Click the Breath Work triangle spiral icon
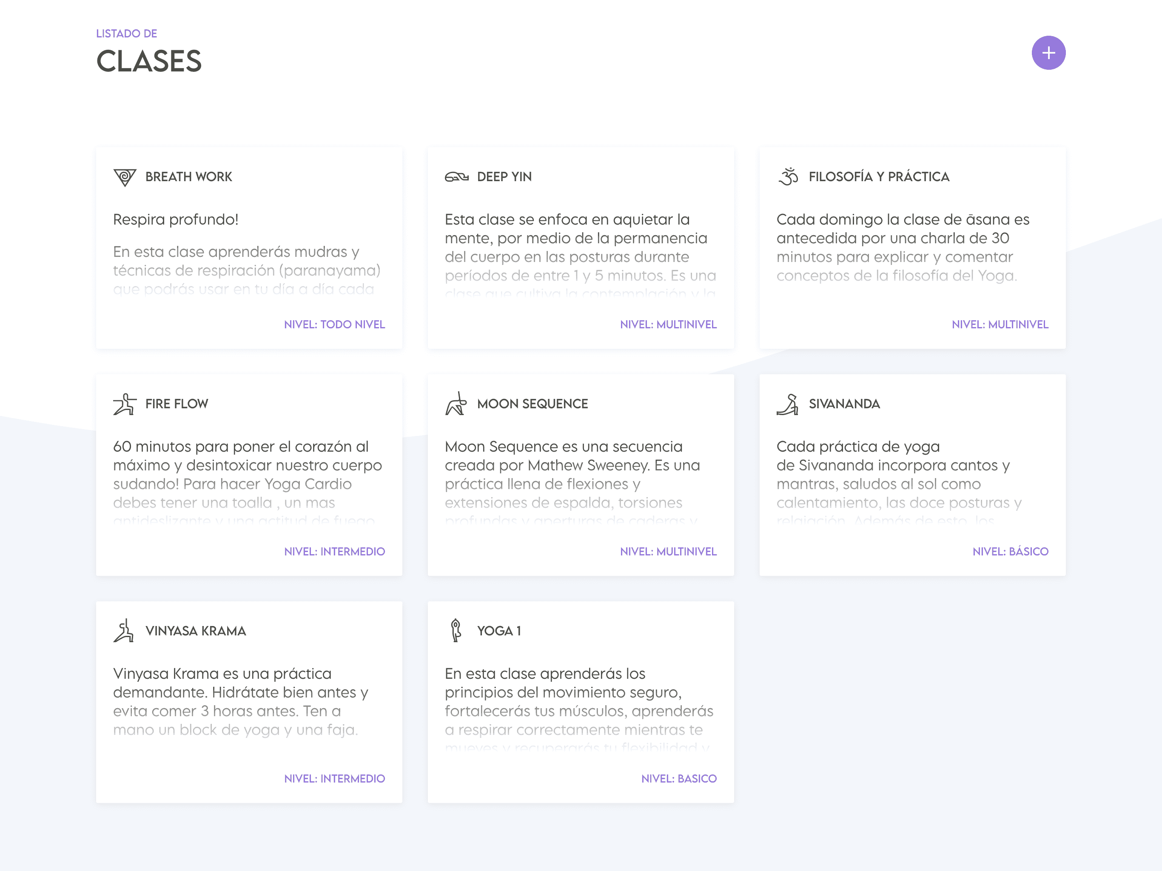This screenshot has height=871, width=1162. pyautogui.click(x=125, y=177)
